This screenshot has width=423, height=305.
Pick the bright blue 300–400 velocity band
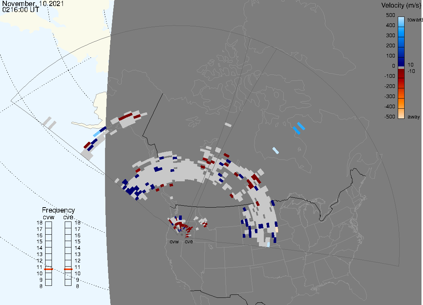401,32
